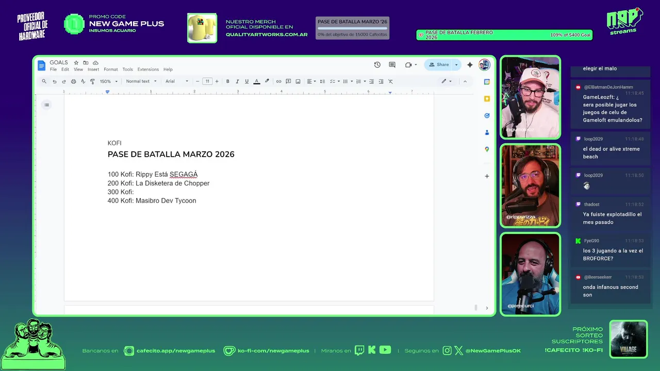Viewport: 660px width, 371px height.
Task: Undo the last edit
Action: tap(54, 81)
